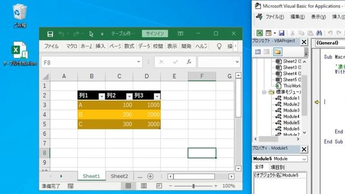Click the View Code icon in project pane
345x194 pixels.
258,52
